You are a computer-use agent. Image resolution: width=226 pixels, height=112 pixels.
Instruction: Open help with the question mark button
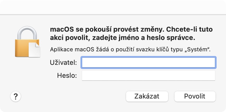[x=15, y=97]
